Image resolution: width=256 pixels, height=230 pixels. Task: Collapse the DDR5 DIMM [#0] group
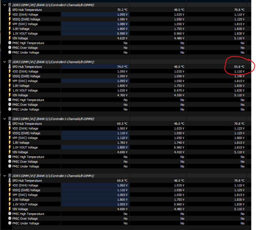[4, 5]
